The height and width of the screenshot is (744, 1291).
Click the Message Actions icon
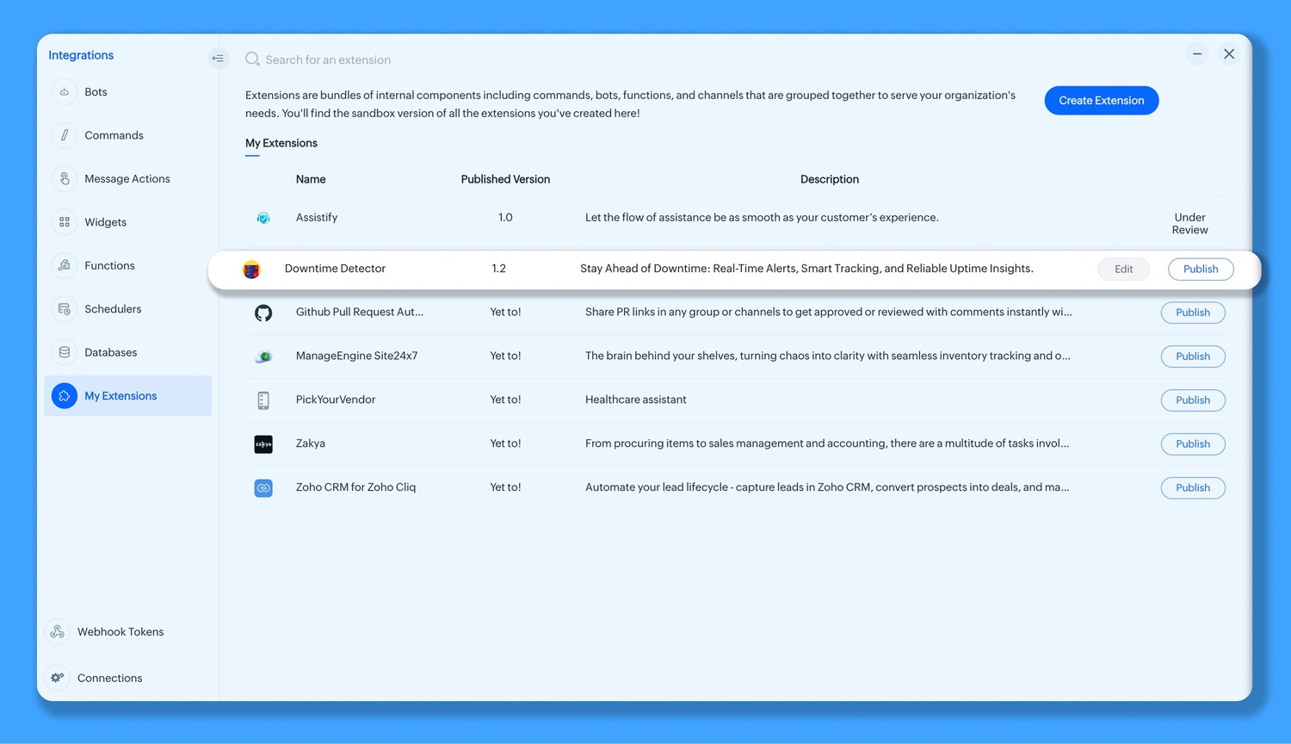coord(65,179)
